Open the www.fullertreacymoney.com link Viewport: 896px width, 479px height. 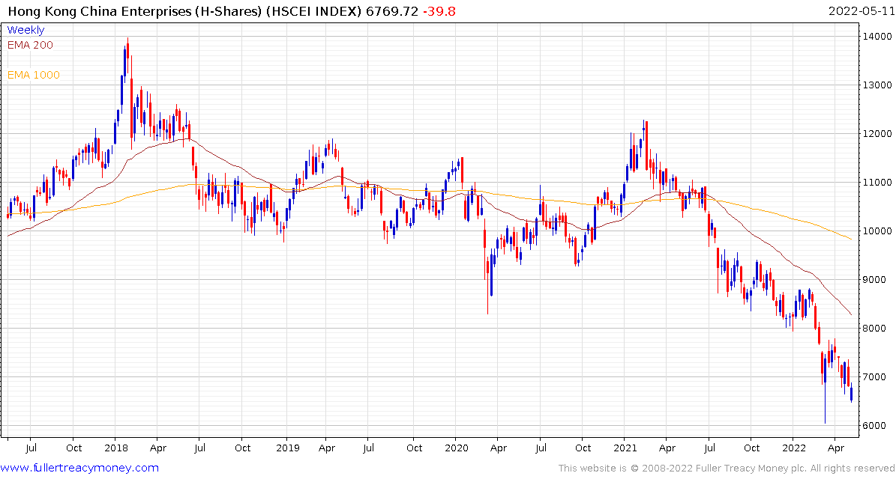click(x=80, y=469)
